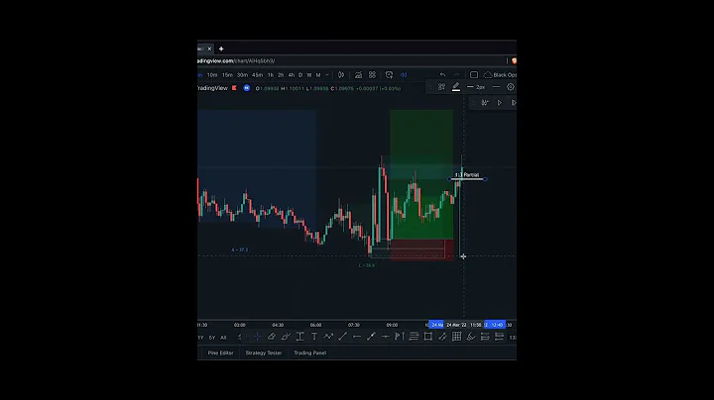The image size is (714, 400).
Task: Pick line color with the pencil swatch
Action: click(x=456, y=87)
